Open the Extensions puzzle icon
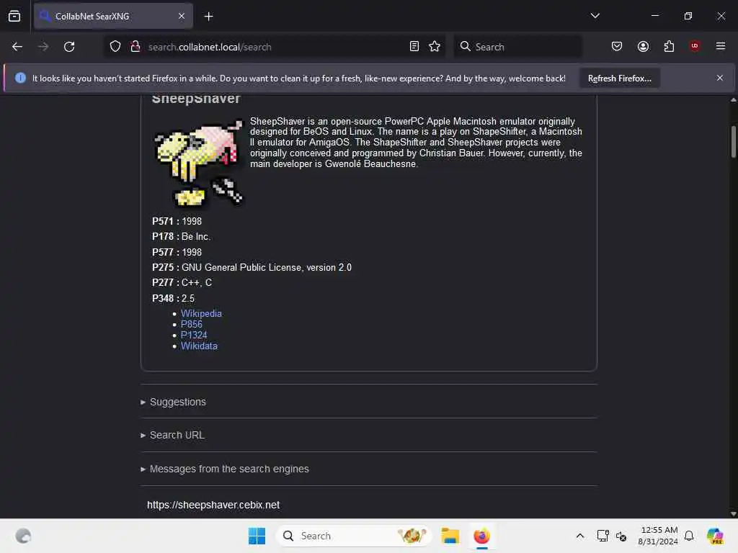 [669, 46]
